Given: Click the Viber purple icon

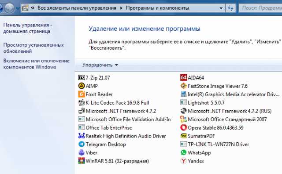Looking at the screenshot, I should [82, 152].
